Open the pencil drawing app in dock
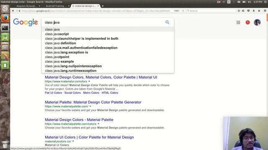 click(x=5, y=56)
